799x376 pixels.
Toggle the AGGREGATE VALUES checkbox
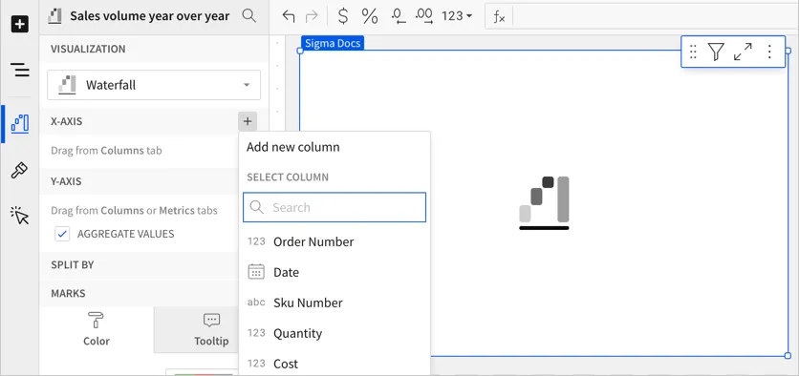(x=62, y=234)
